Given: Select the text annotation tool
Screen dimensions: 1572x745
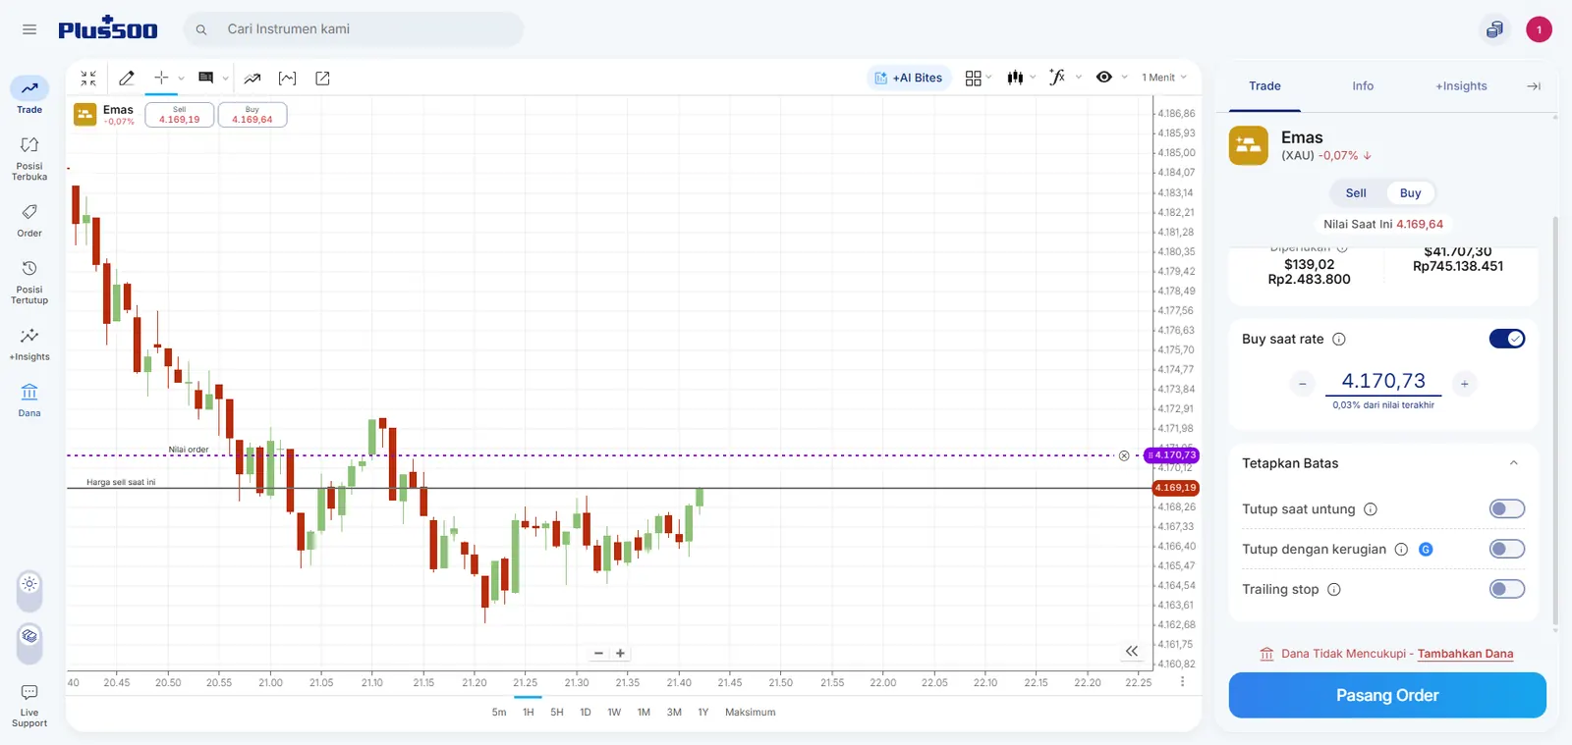Looking at the screenshot, I should [x=205, y=78].
